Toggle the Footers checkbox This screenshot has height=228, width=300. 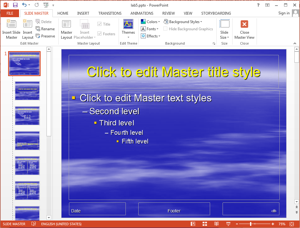pyautogui.click(x=106, y=34)
